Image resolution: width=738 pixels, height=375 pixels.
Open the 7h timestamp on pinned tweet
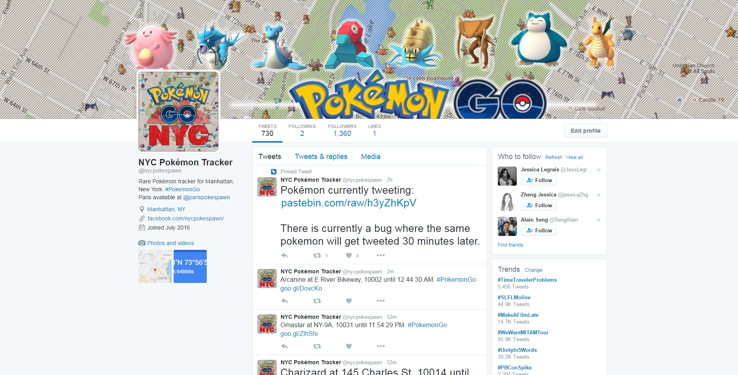(x=389, y=180)
